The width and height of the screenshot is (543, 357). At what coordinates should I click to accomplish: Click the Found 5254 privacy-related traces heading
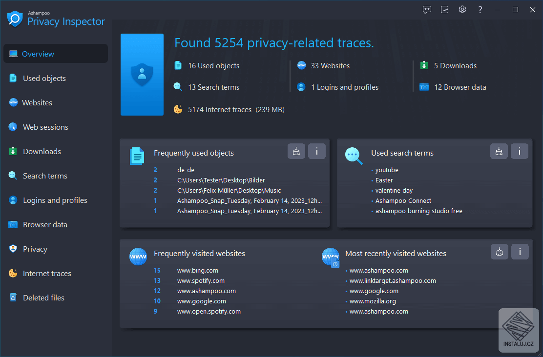[274, 43]
